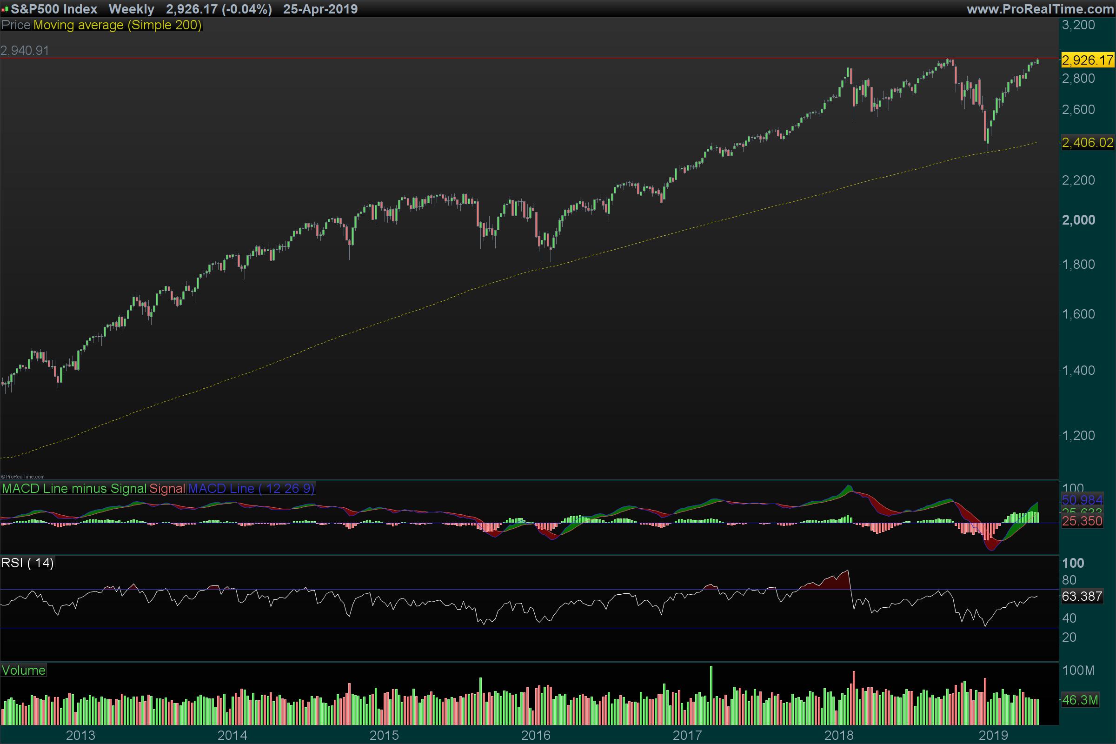This screenshot has height=744, width=1116.
Task: Click the 2016 label on time axis
Action: click(x=536, y=736)
